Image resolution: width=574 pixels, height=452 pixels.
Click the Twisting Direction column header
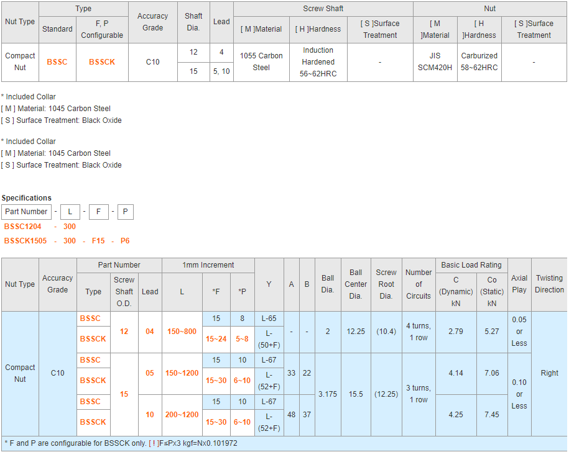[x=549, y=284]
